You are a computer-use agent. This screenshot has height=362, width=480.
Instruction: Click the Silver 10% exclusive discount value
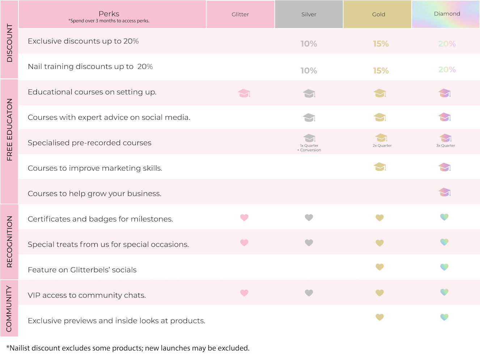[309, 44]
